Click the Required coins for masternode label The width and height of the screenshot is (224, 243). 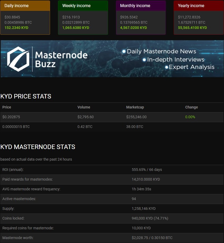click(x=28, y=228)
